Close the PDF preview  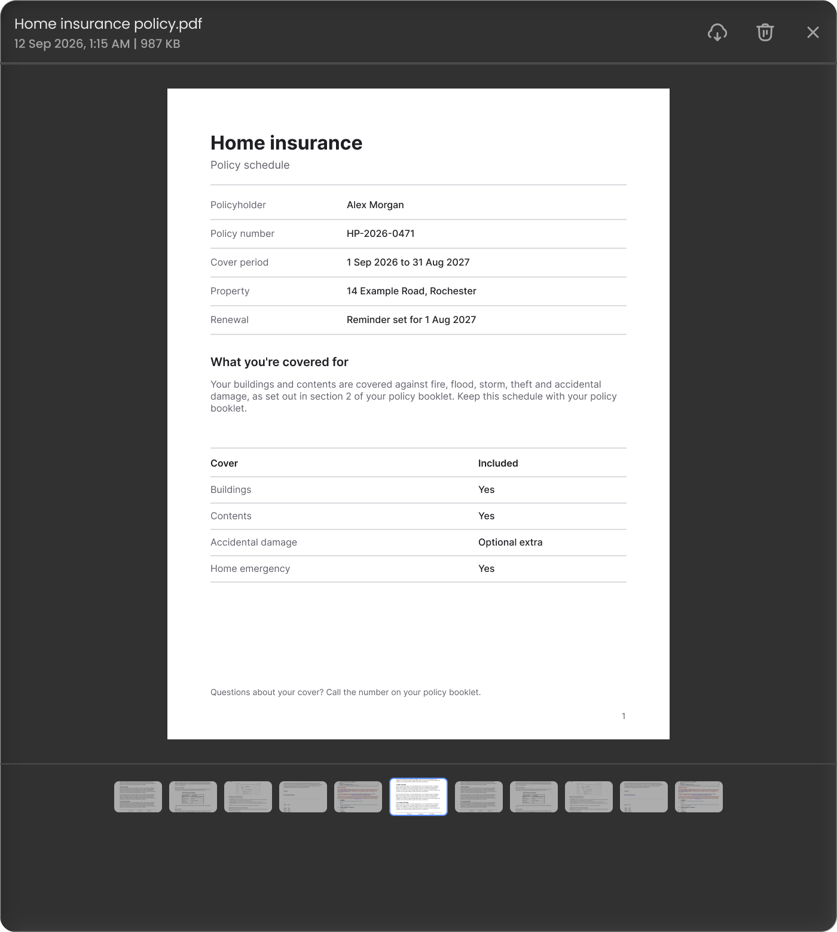pos(813,32)
